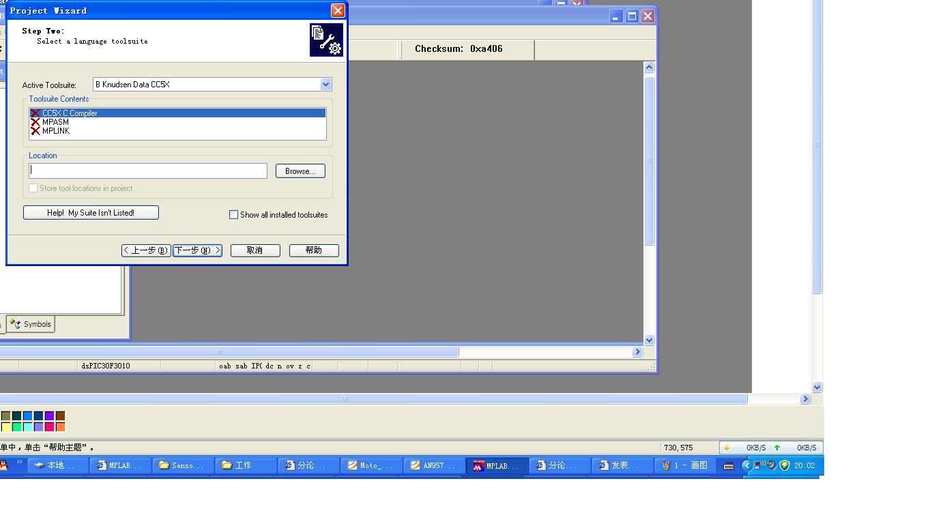The image size is (932, 524).
Task: Pick dark teal color swatch
Action: 16,416
